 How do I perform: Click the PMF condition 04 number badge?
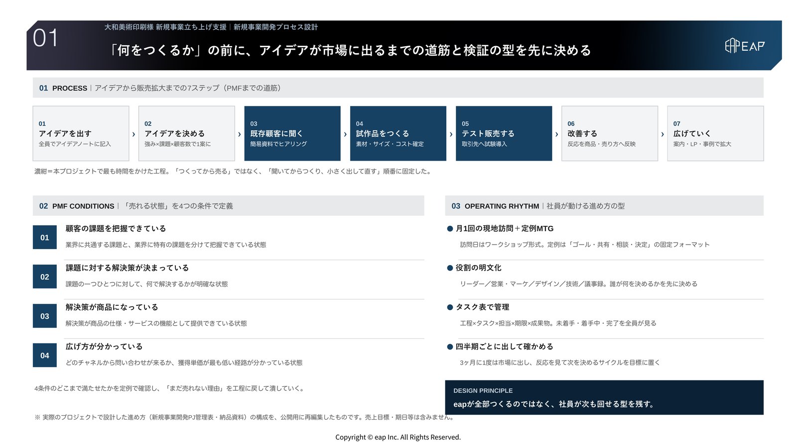(x=45, y=355)
